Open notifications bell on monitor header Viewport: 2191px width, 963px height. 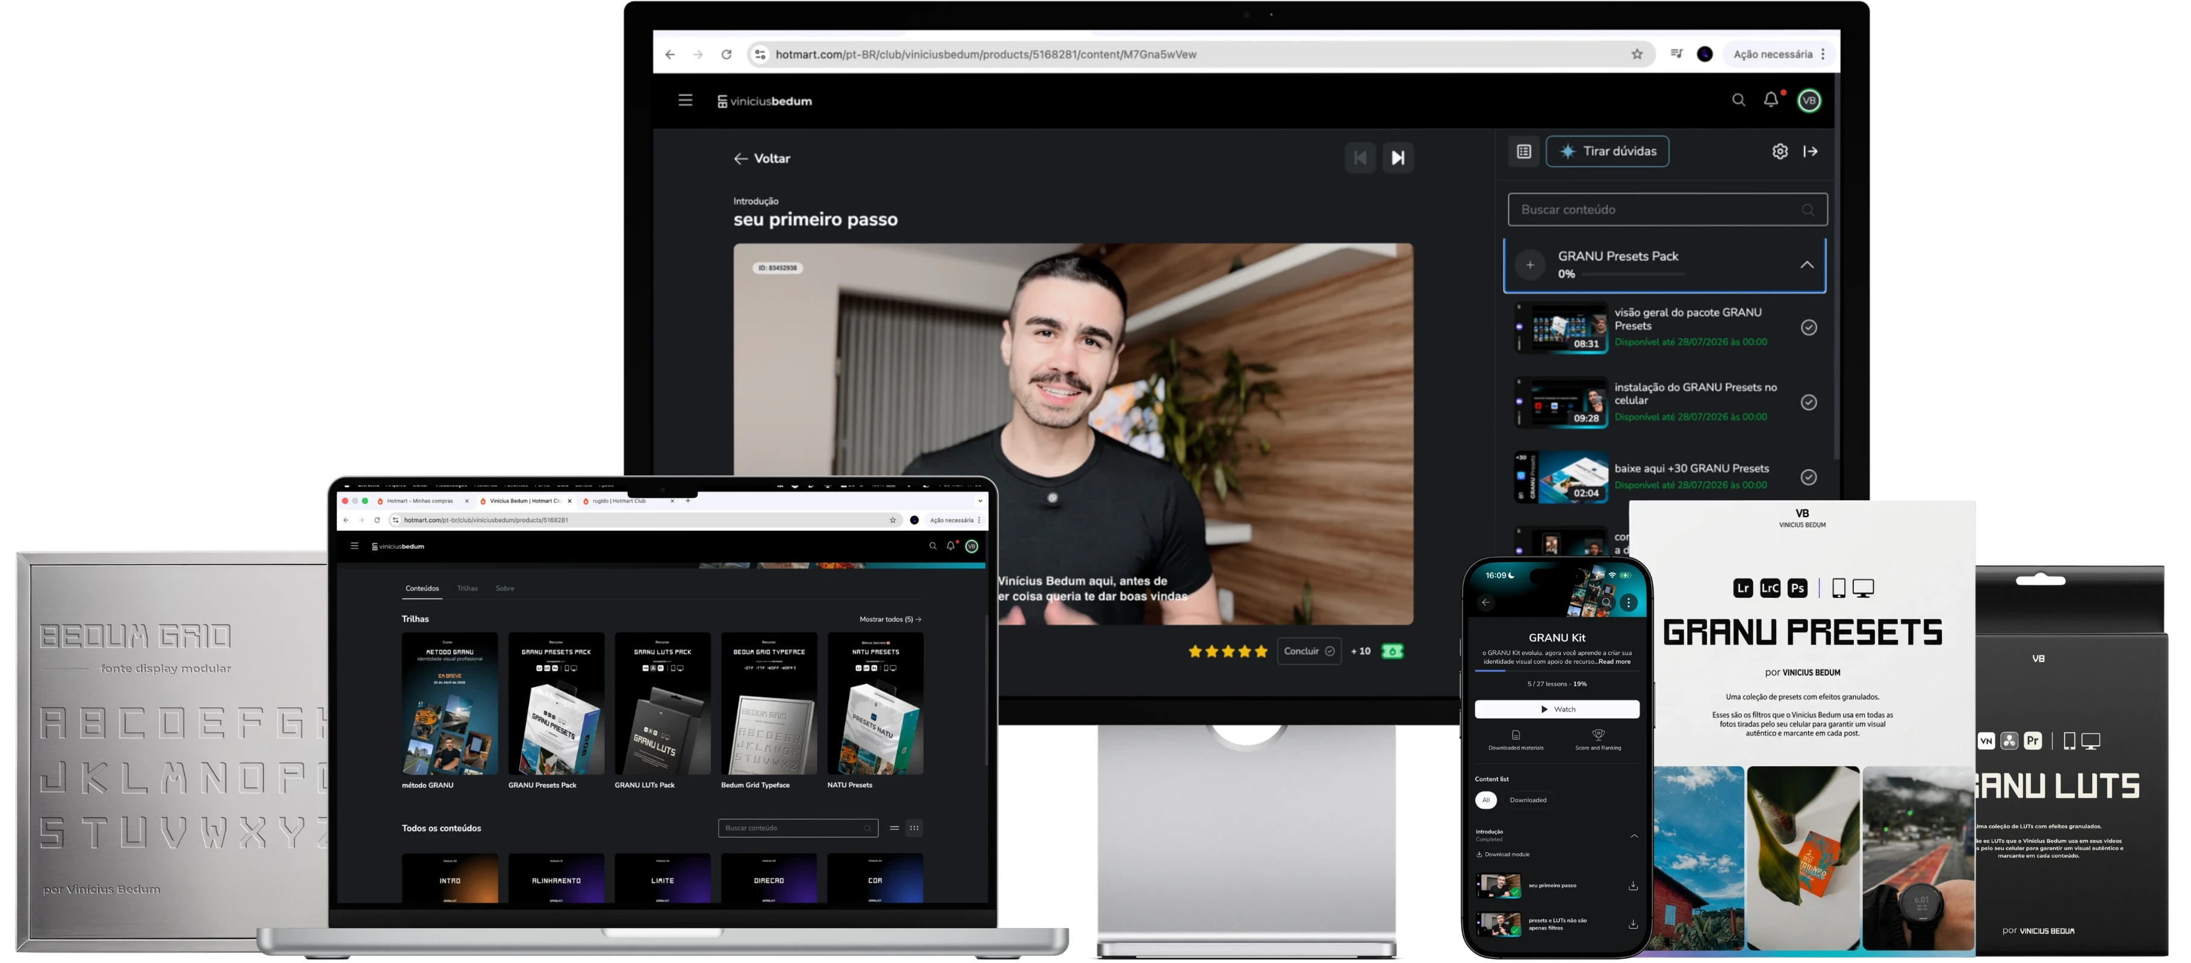click(x=1771, y=99)
